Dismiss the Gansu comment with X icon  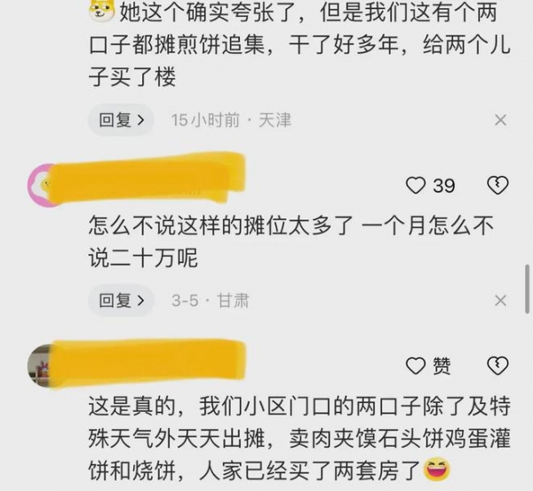[x=500, y=300]
